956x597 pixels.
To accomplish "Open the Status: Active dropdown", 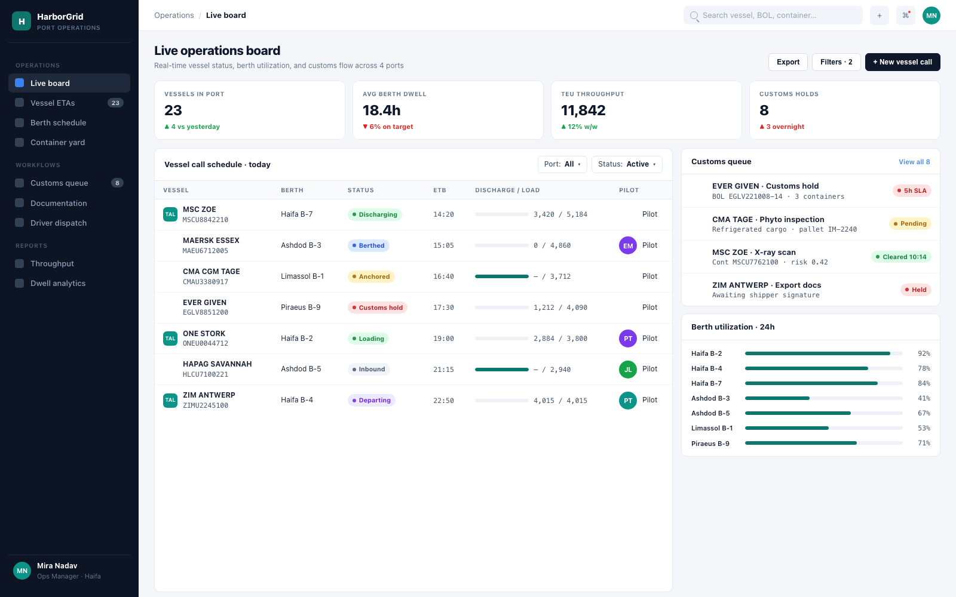I will tap(627, 164).
